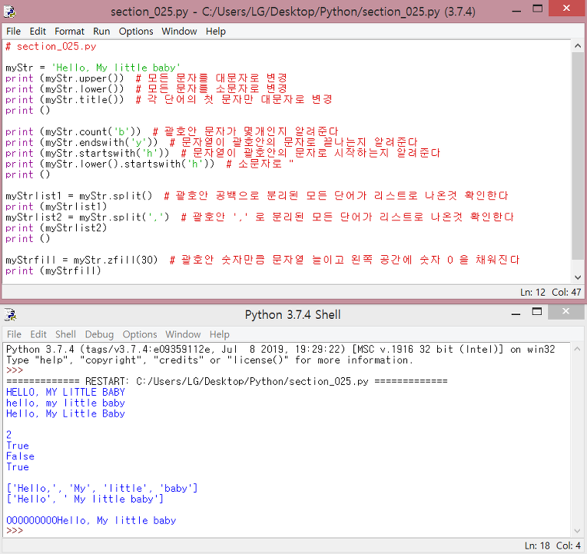The width and height of the screenshot is (587, 554).
Task: Click the editor vertical scrollbar thumb
Action: (x=578, y=155)
